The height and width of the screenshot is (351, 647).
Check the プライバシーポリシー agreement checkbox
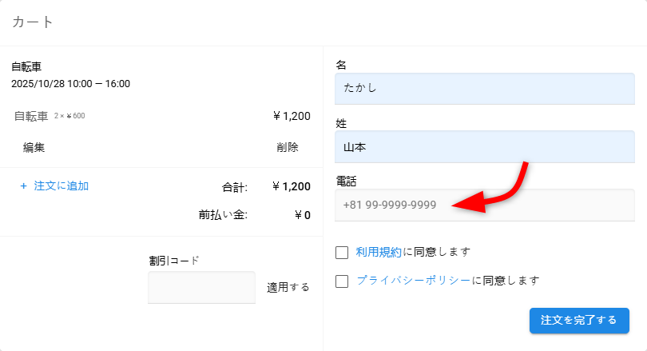(342, 281)
